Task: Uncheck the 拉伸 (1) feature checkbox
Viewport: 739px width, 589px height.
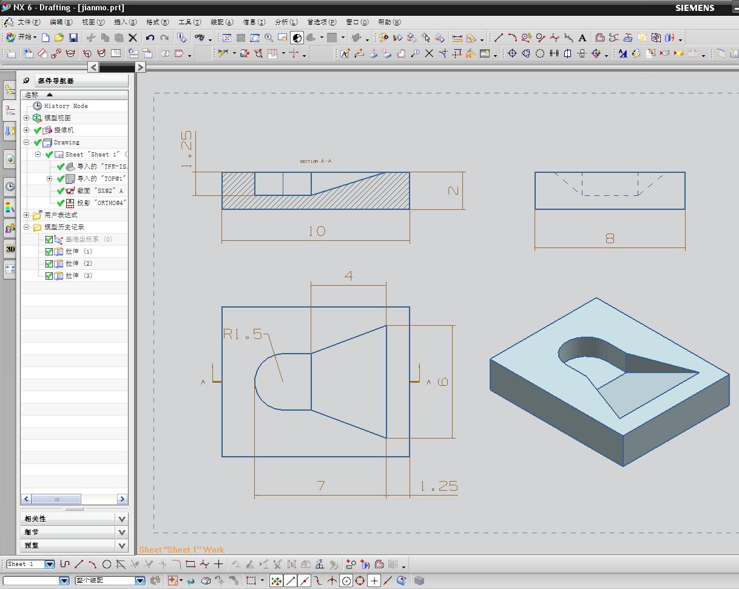Action: click(49, 251)
